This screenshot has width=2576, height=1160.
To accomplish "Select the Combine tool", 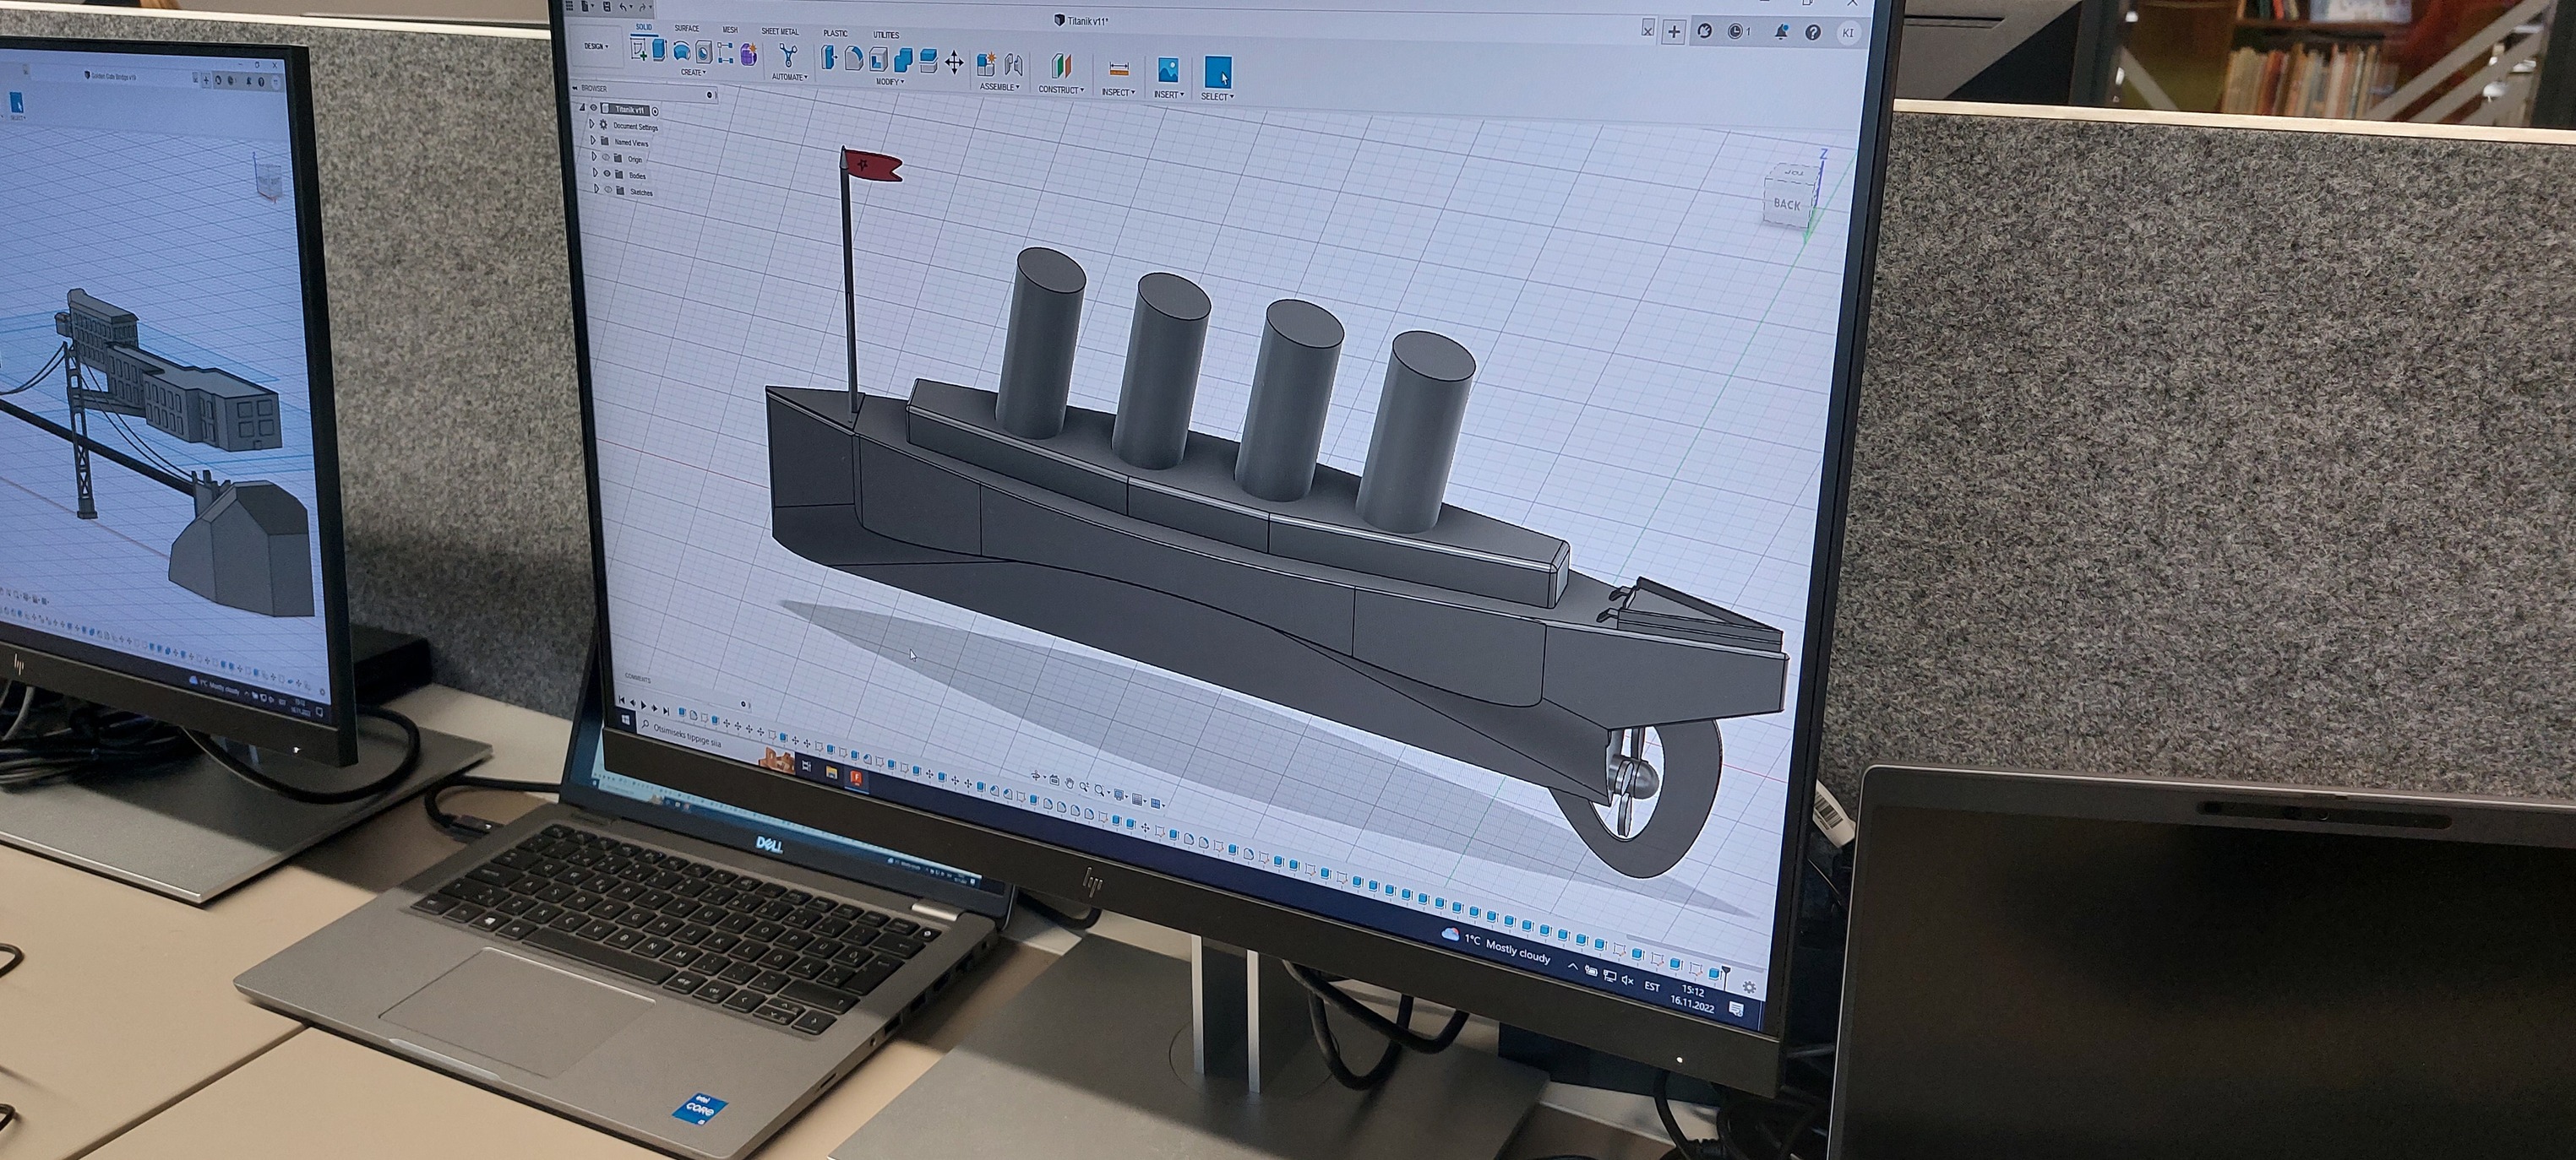I will click(904, 60).
